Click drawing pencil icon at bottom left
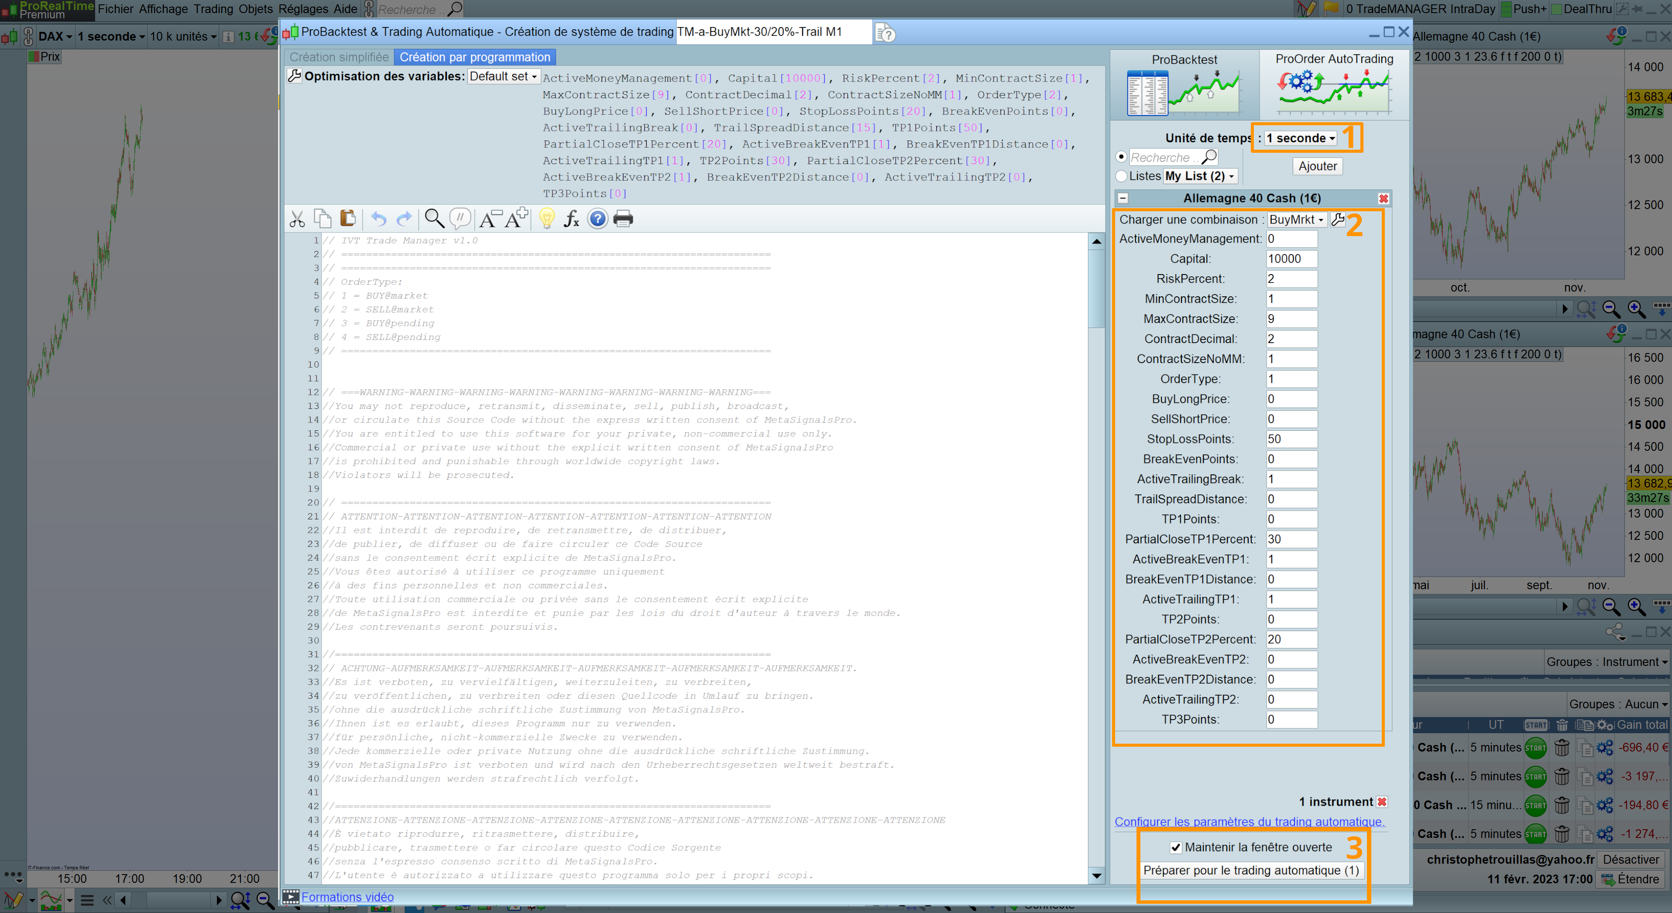The height and width of the screenshot is (913, 1672). coord(13,900)
